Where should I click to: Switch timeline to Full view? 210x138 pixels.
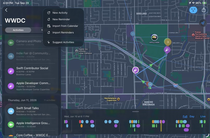tap(185, 116)
